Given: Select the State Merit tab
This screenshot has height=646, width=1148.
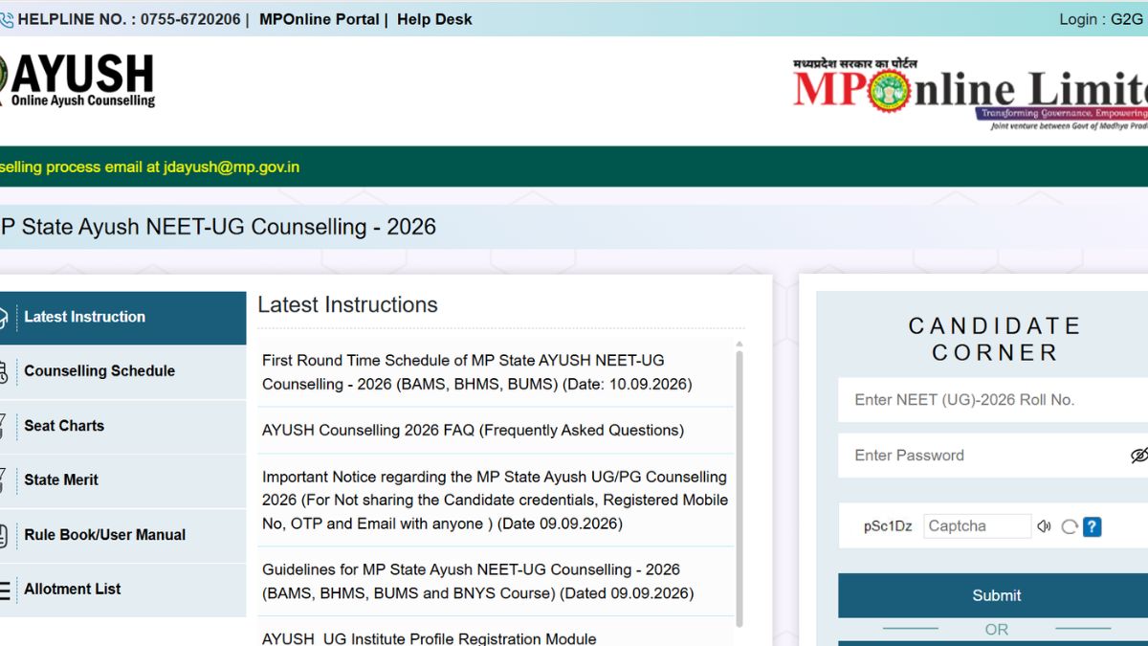Looking at the screenshot, I should click(122, 480).
